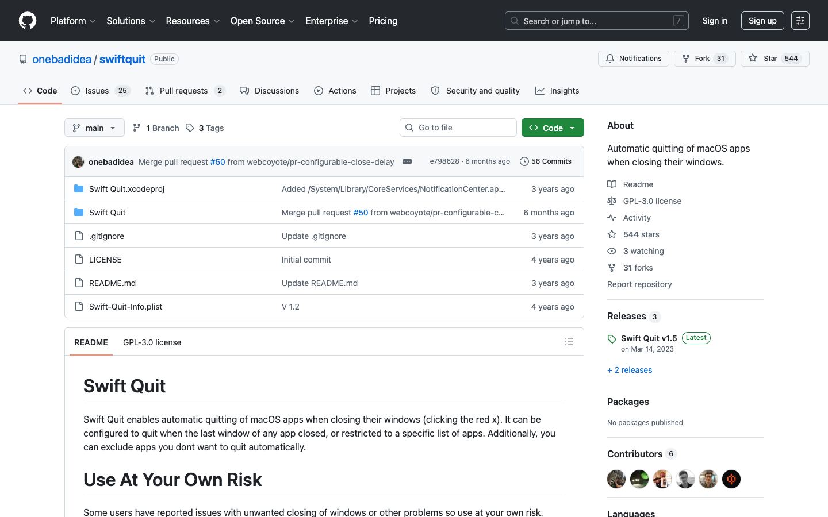Click the Sign up button
The width and height of the screenshot is (828, 517).
[762, 21]
